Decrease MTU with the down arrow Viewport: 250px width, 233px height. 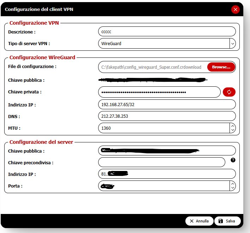(233, 130)
